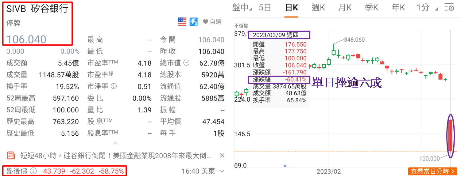This screenshot has height=177, width=461.
Task: Click the orange news article icon
Action: tap(11, 156)
